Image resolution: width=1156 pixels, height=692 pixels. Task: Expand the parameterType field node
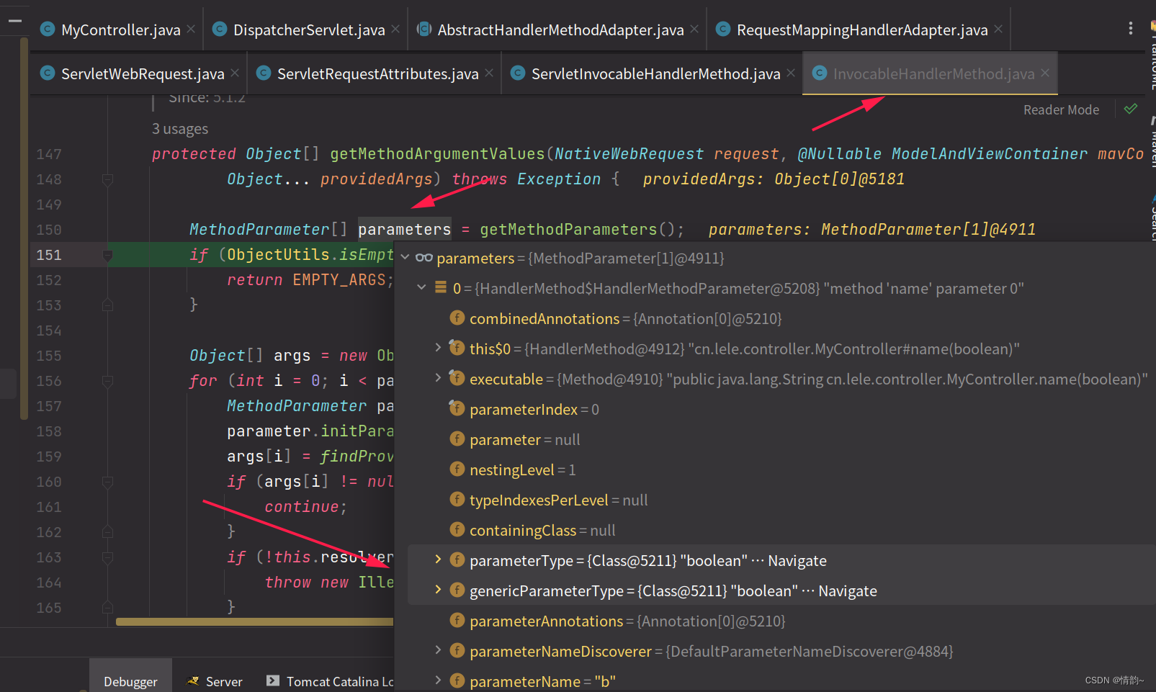coord(438,560)
